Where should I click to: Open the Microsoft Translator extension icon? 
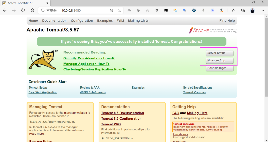click(x=175, y=11)
